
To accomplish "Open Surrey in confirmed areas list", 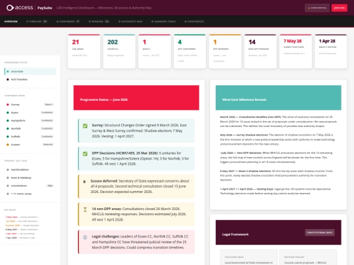I will [x=30, y=105].
